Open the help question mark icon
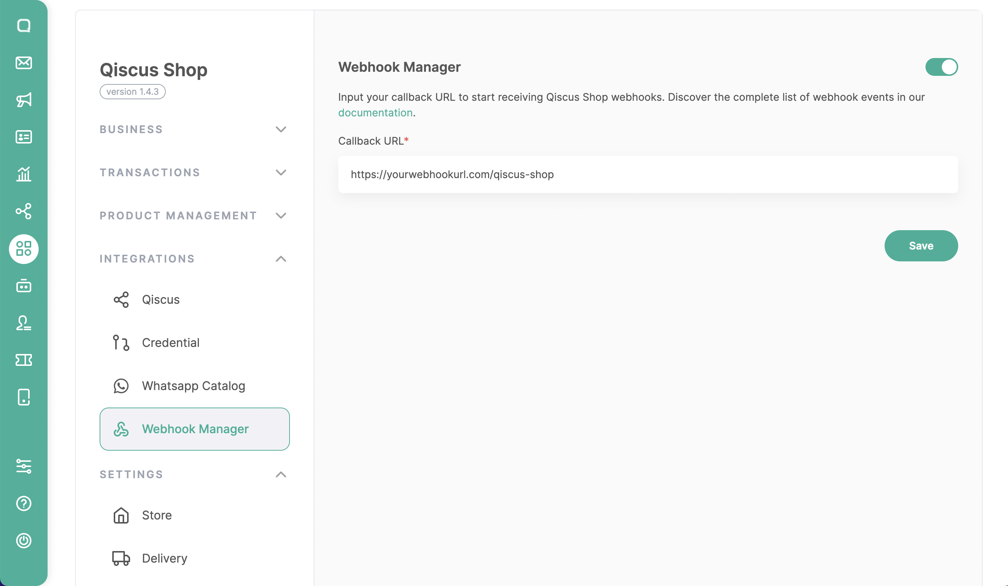The height and width of the screenshot is (586, 1008). tap(23, 503)
